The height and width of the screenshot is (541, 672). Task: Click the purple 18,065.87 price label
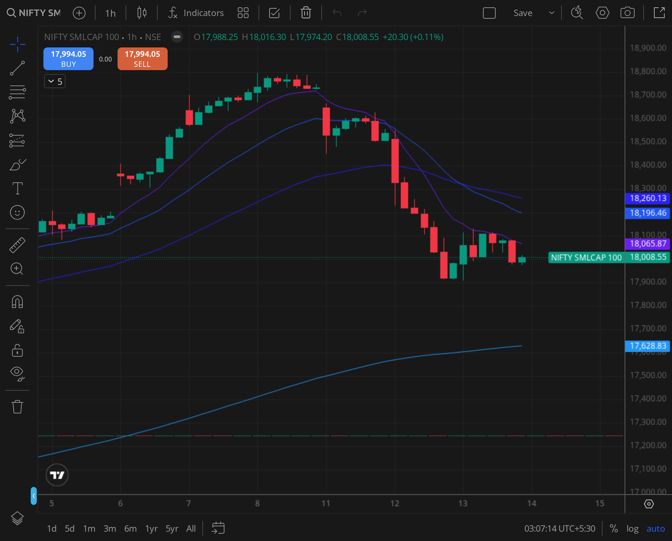pyautogui.click(x=648, y=243)
